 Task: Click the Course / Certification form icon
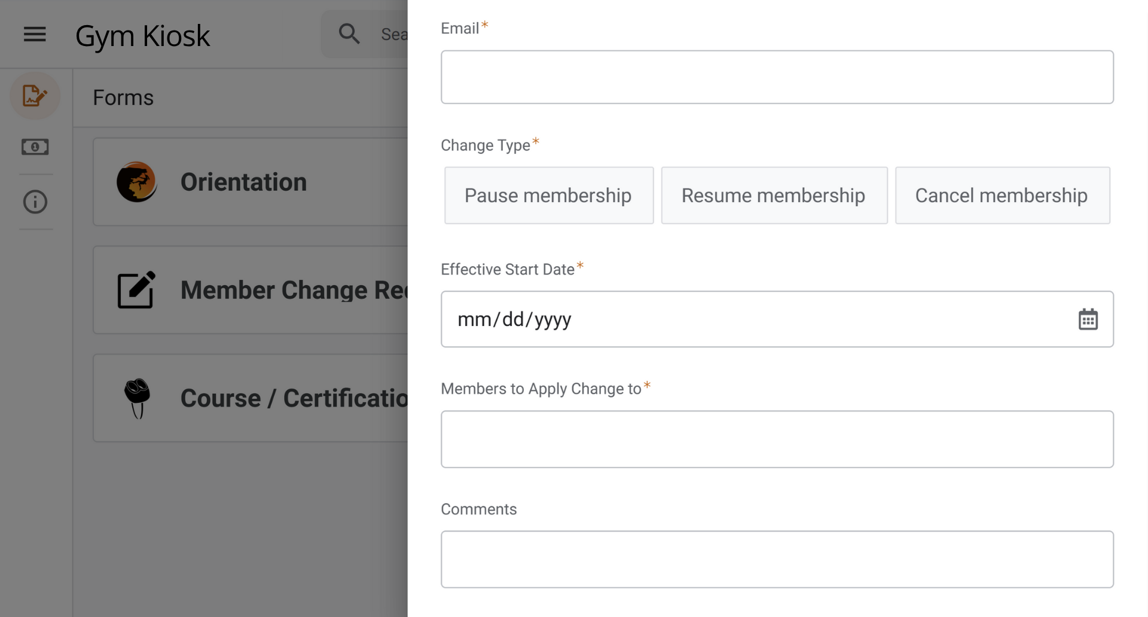(138, 398)
